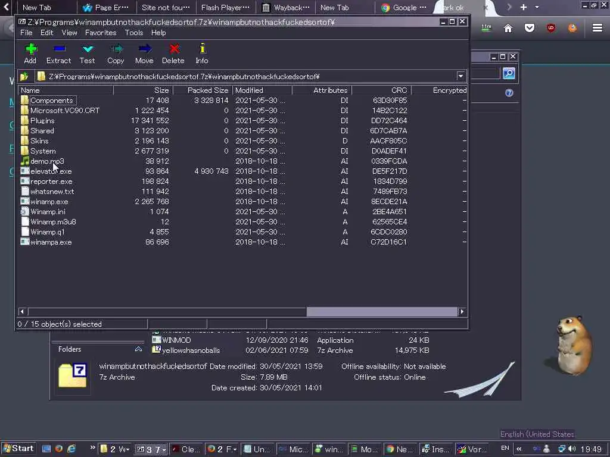The height and width of the screenshot is (457, 610).
Task: Open the Edit menu
Action: tap(46, 33)
